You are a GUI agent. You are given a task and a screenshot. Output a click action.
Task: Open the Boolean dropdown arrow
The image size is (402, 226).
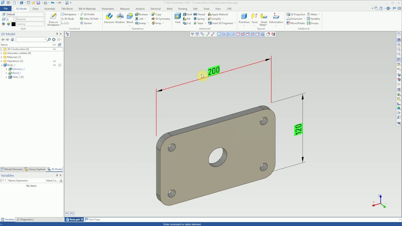point(149,14)
